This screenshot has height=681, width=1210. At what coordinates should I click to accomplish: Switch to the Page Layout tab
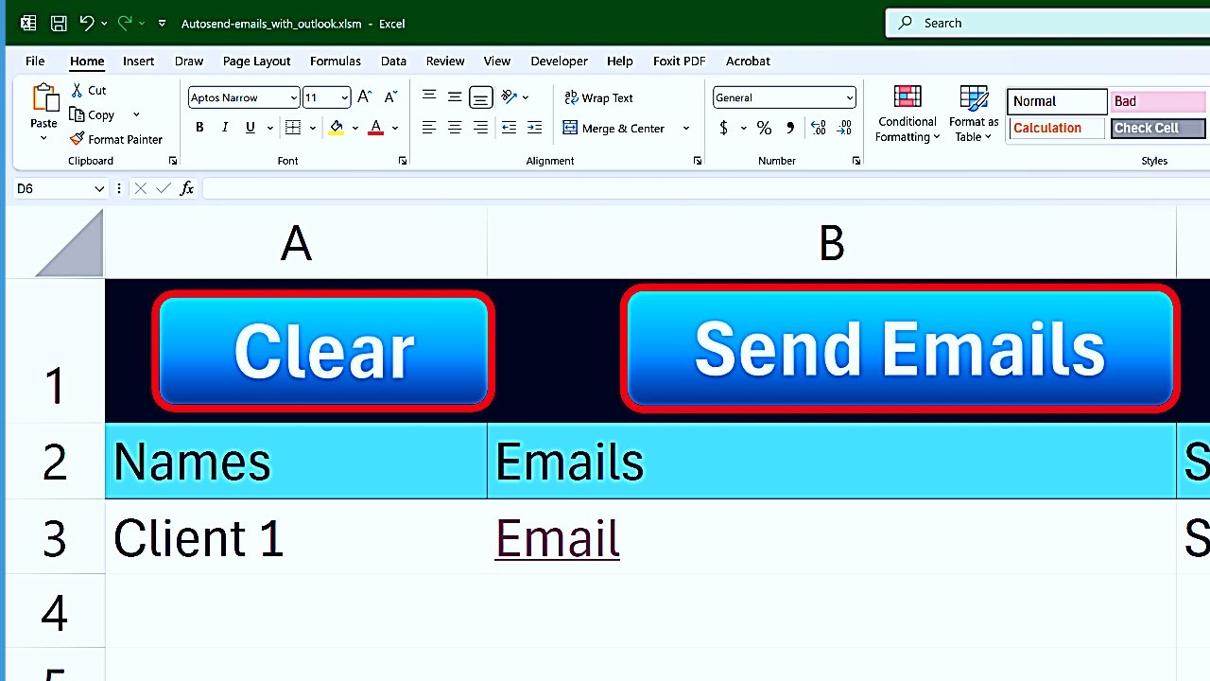(x=257, y=61)
